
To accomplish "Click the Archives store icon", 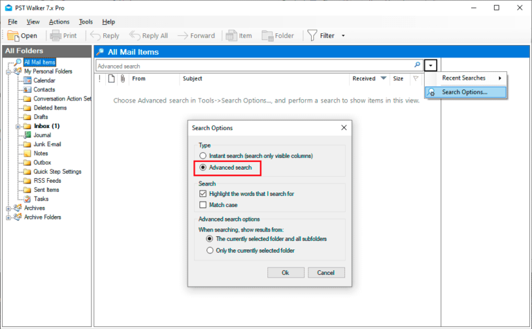I will (17, 208).
